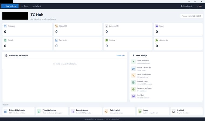Viewport: 205px width, 121px height.
Task: Click the Novi proizvod toolbar button
Action: coord(10,6)
